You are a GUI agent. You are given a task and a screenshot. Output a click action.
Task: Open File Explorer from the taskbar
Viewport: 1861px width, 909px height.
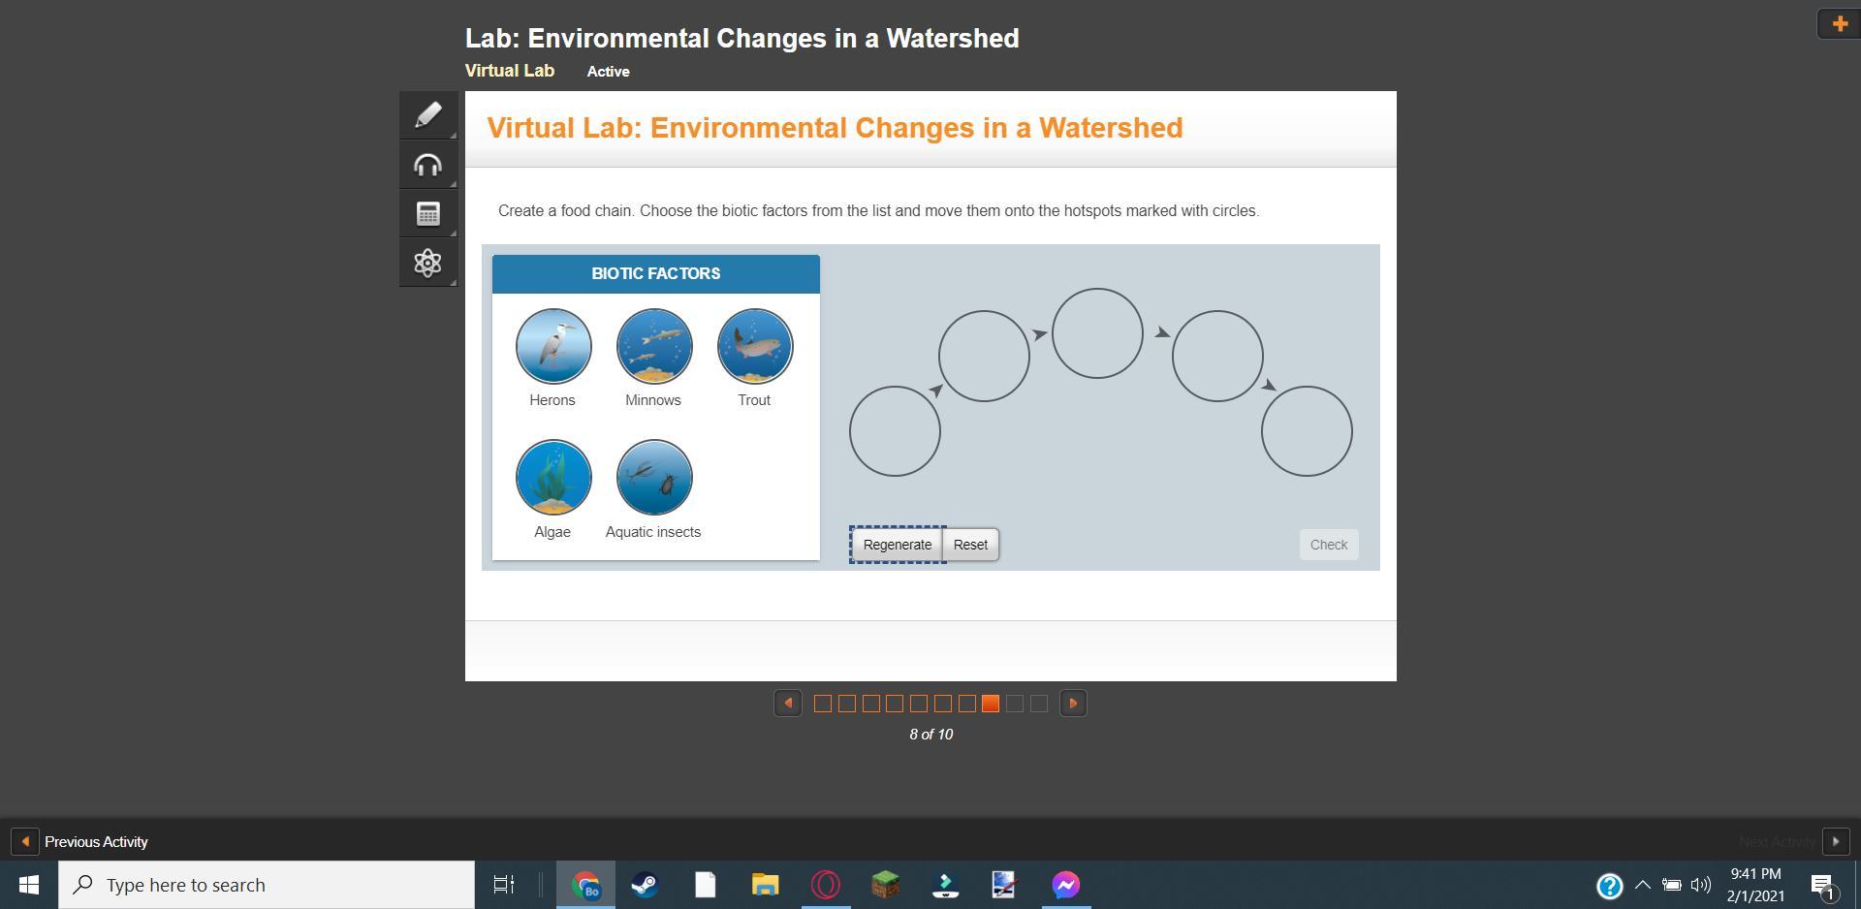point(766,885)
